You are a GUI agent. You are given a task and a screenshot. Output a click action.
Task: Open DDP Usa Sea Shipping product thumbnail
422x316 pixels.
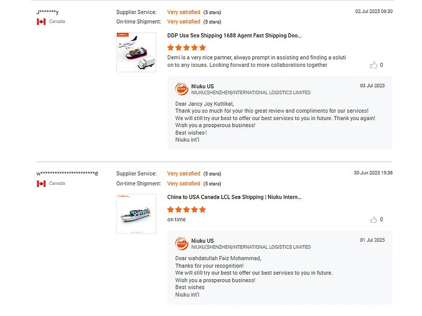(136, 52)
